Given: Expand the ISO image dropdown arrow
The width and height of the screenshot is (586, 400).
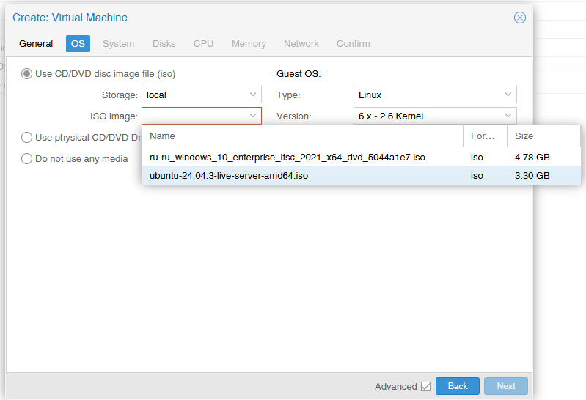Looking at the screenshot, I should (253, 116).
